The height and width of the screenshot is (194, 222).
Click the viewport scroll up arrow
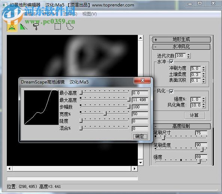(x=140, y=38)
